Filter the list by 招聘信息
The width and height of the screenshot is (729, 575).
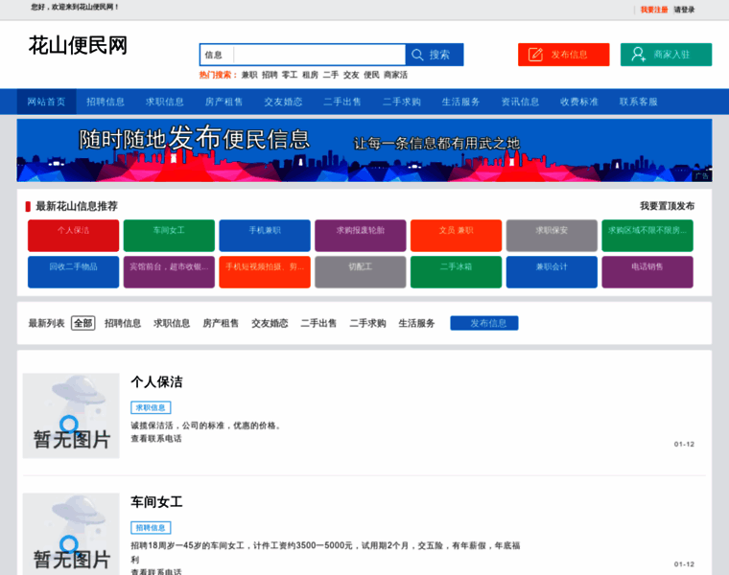click(123, 324)
